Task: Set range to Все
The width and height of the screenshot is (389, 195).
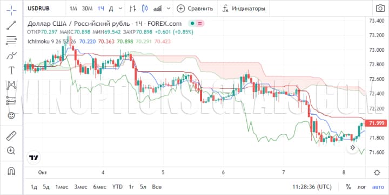Action: (157, 187)
